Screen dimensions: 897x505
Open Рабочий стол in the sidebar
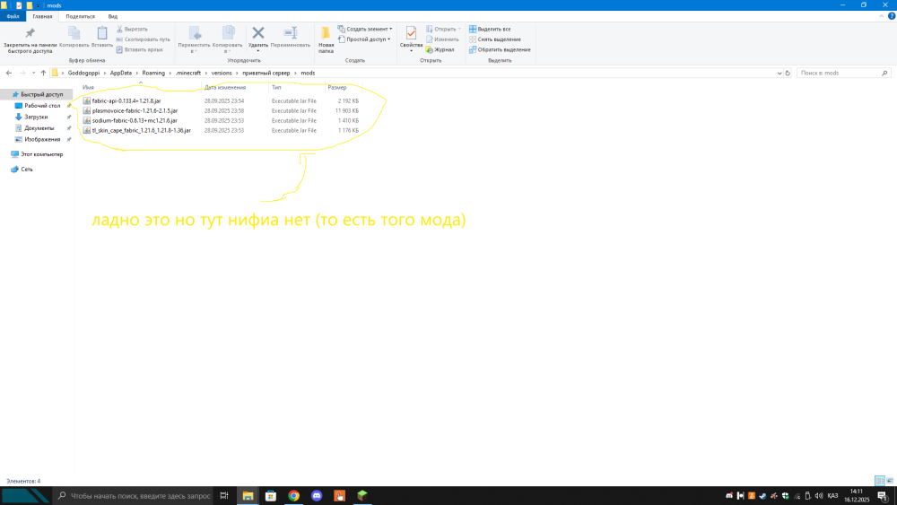coord(42,106)
